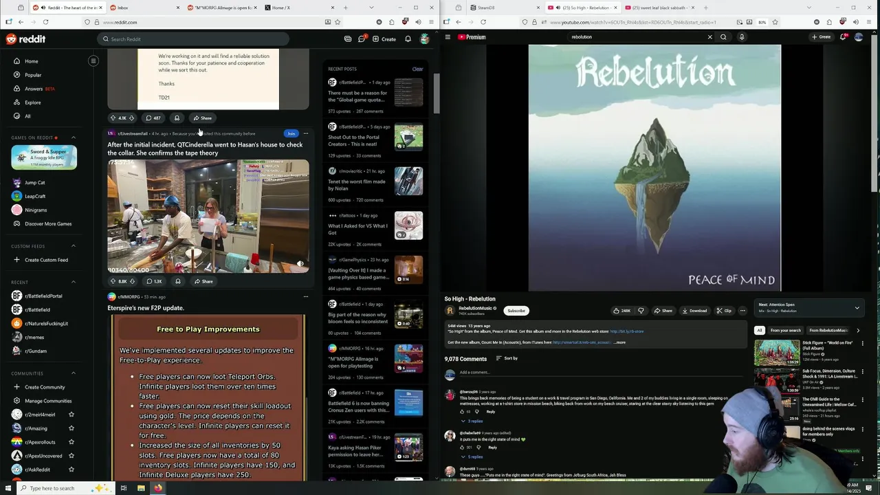Open the comments Sort by dropdown
Image resolution: width=880 pixels, height=495 pixels.
(x=507, y=358)
